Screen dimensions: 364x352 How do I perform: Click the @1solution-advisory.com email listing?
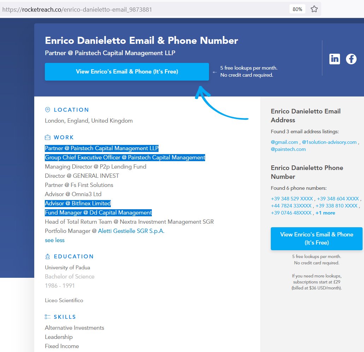point(329,142)
